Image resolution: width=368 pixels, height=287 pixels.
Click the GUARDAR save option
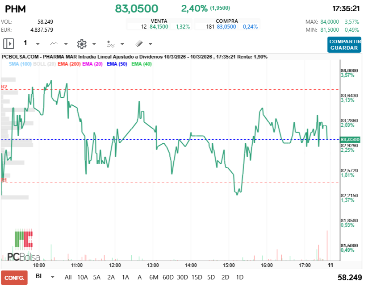pos(344,47)
